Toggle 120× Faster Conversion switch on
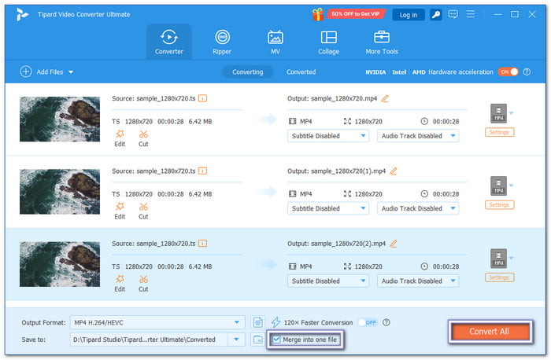Viewport: 551px width, 360px height. pos(368,322)
